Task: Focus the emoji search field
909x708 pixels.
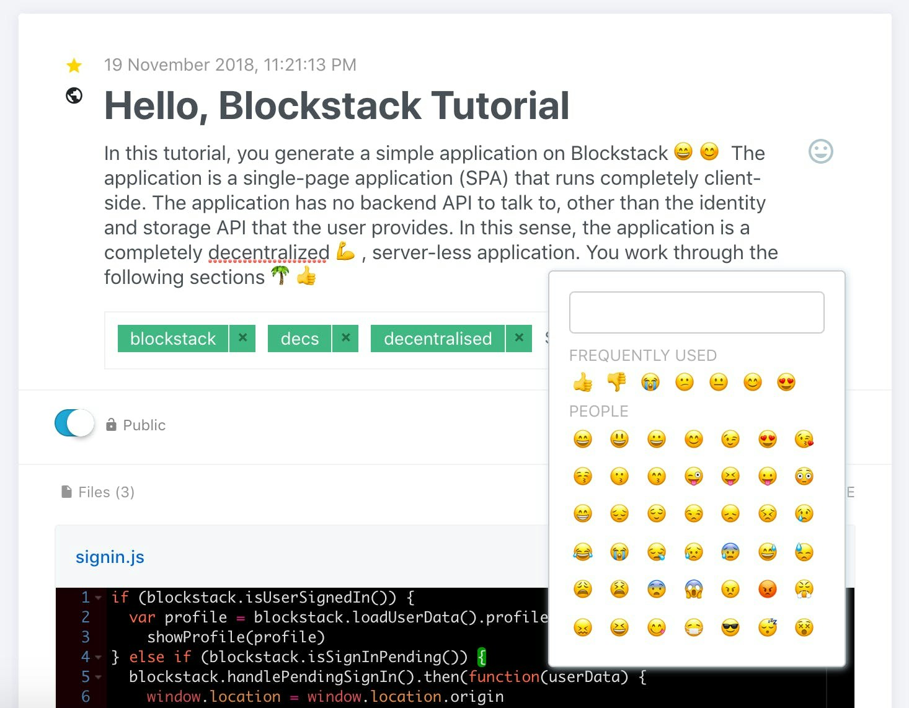Action: [x=696, y=312]
